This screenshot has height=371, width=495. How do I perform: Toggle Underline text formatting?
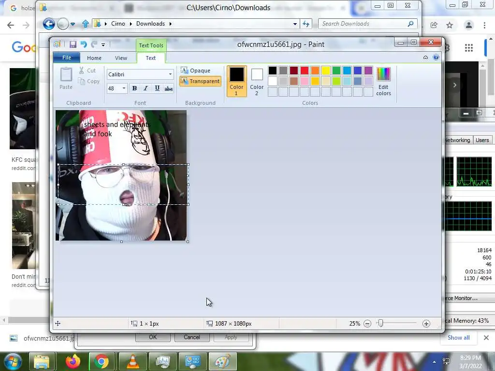[157, 88]
